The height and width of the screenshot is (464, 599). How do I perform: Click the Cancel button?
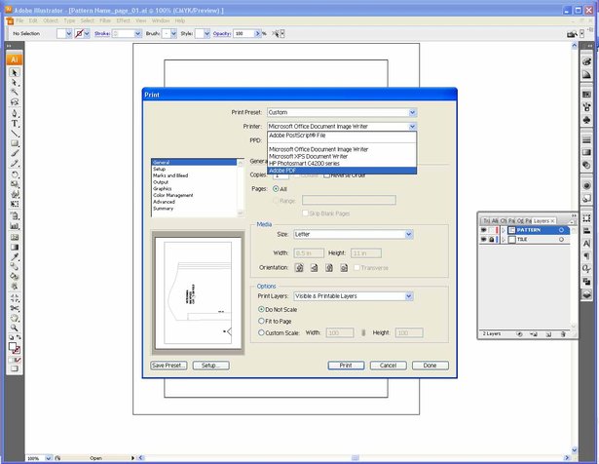[x=388, y=366]
